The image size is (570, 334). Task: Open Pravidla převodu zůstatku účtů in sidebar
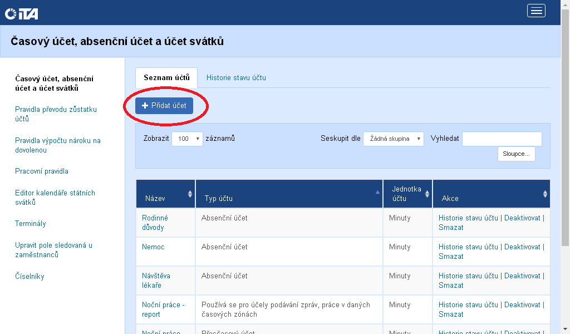coord(56,114)
